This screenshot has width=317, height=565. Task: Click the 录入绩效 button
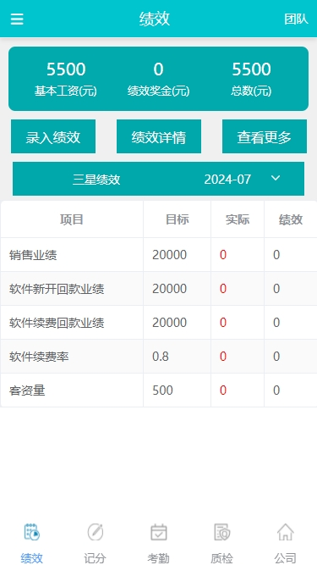click(53, 136)
